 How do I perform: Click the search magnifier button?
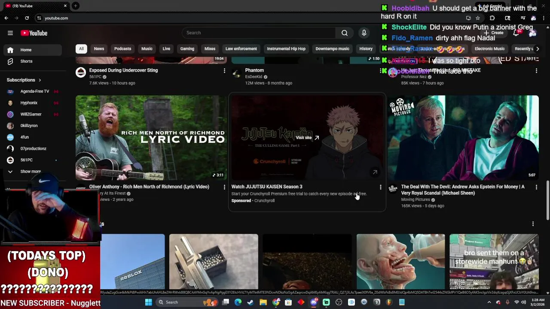point(345,33)
